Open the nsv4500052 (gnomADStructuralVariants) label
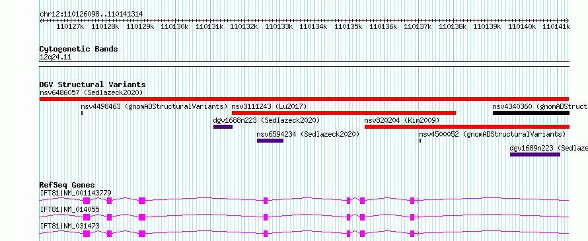The height and width of the screenshot is (241, 588). pyautogui.click(x=492, y=134)
